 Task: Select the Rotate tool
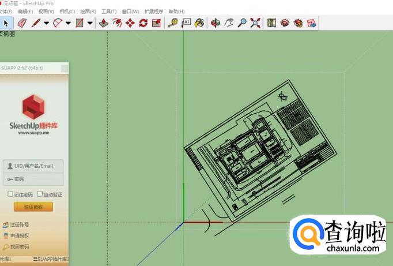[x=143, y=23]
